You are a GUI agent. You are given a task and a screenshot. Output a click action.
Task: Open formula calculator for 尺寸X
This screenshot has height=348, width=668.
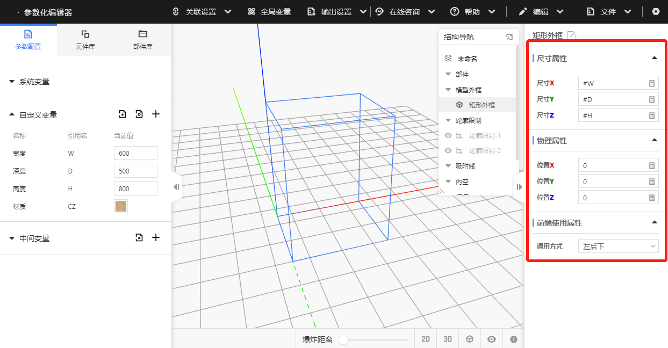(651, 83)
